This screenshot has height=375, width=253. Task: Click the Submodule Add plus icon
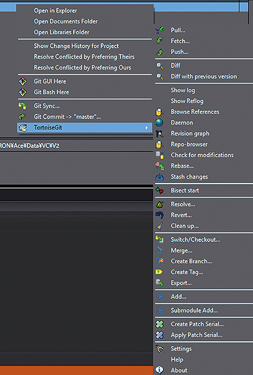pyautogui.click(x=160, y=310)
